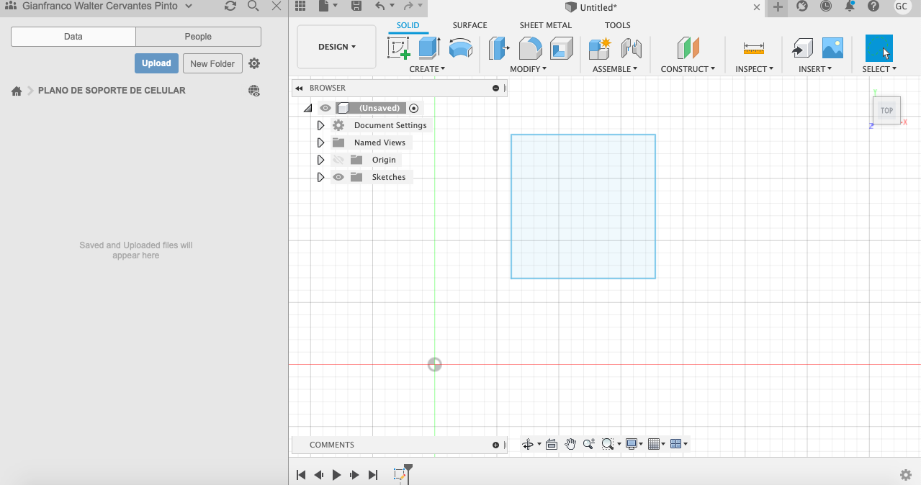Screen dimensions: 921x485
Task: Click the Insert Derive icon
Action: click(x=802, y=48)
